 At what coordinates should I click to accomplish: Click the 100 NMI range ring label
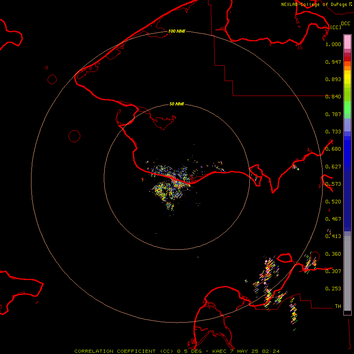pos(177,31)
